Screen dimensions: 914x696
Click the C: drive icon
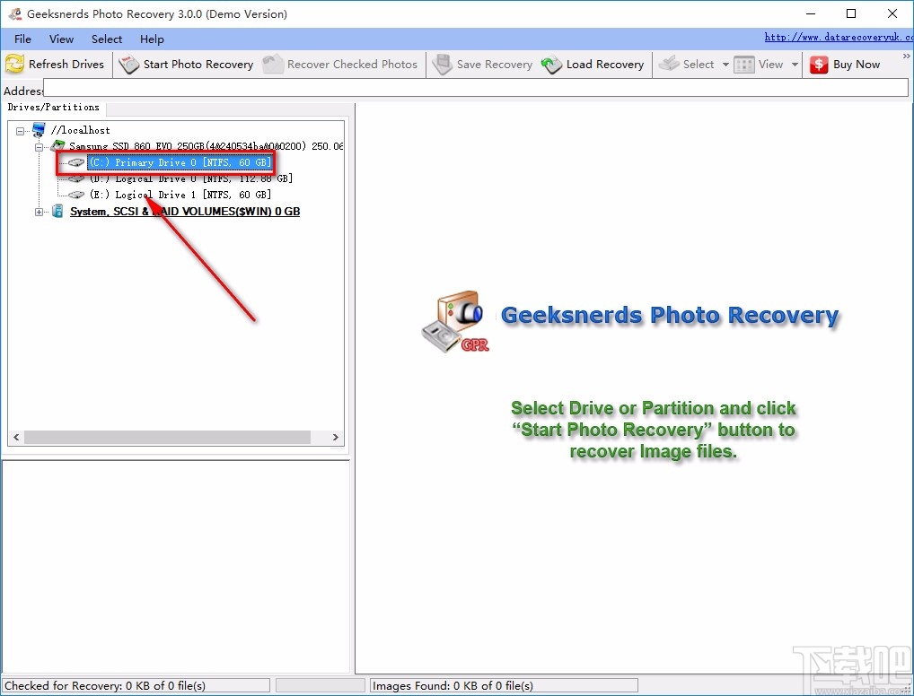pos(76,162)
